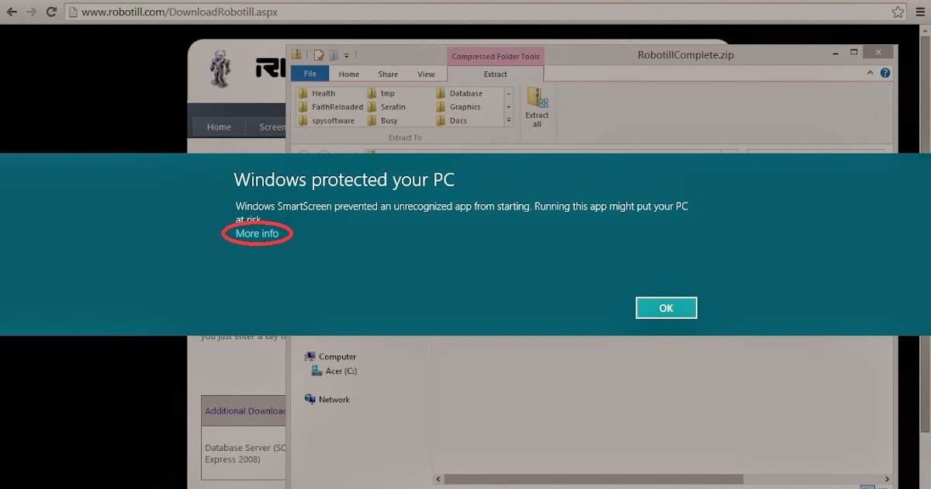Dismiss the SmartScreen warning with OK
Viewport: 931px width, 489px height.
click(x=666, y=308)
